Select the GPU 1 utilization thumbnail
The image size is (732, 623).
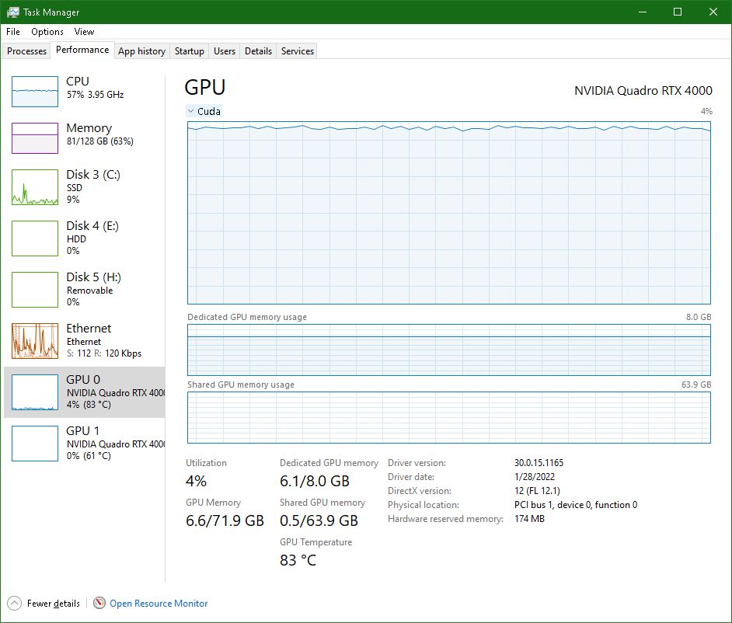35,444
